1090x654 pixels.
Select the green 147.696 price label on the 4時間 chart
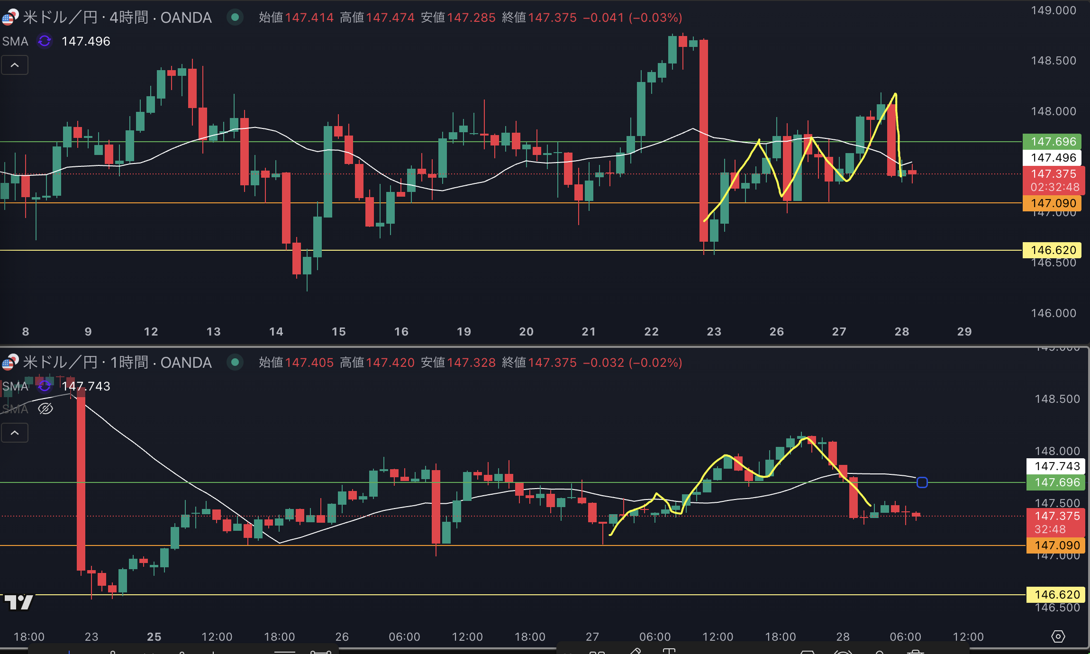1052,141
